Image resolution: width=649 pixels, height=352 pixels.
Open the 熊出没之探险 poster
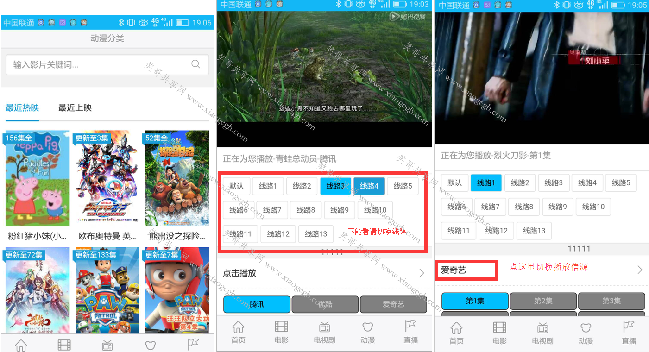[177, 178]
